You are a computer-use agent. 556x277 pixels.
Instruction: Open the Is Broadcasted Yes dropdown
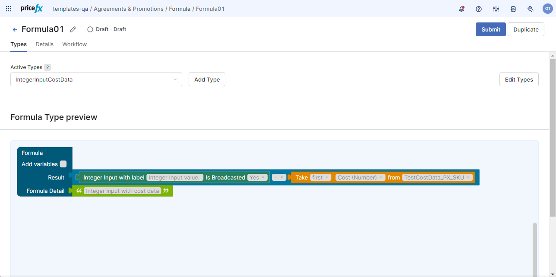257,177
